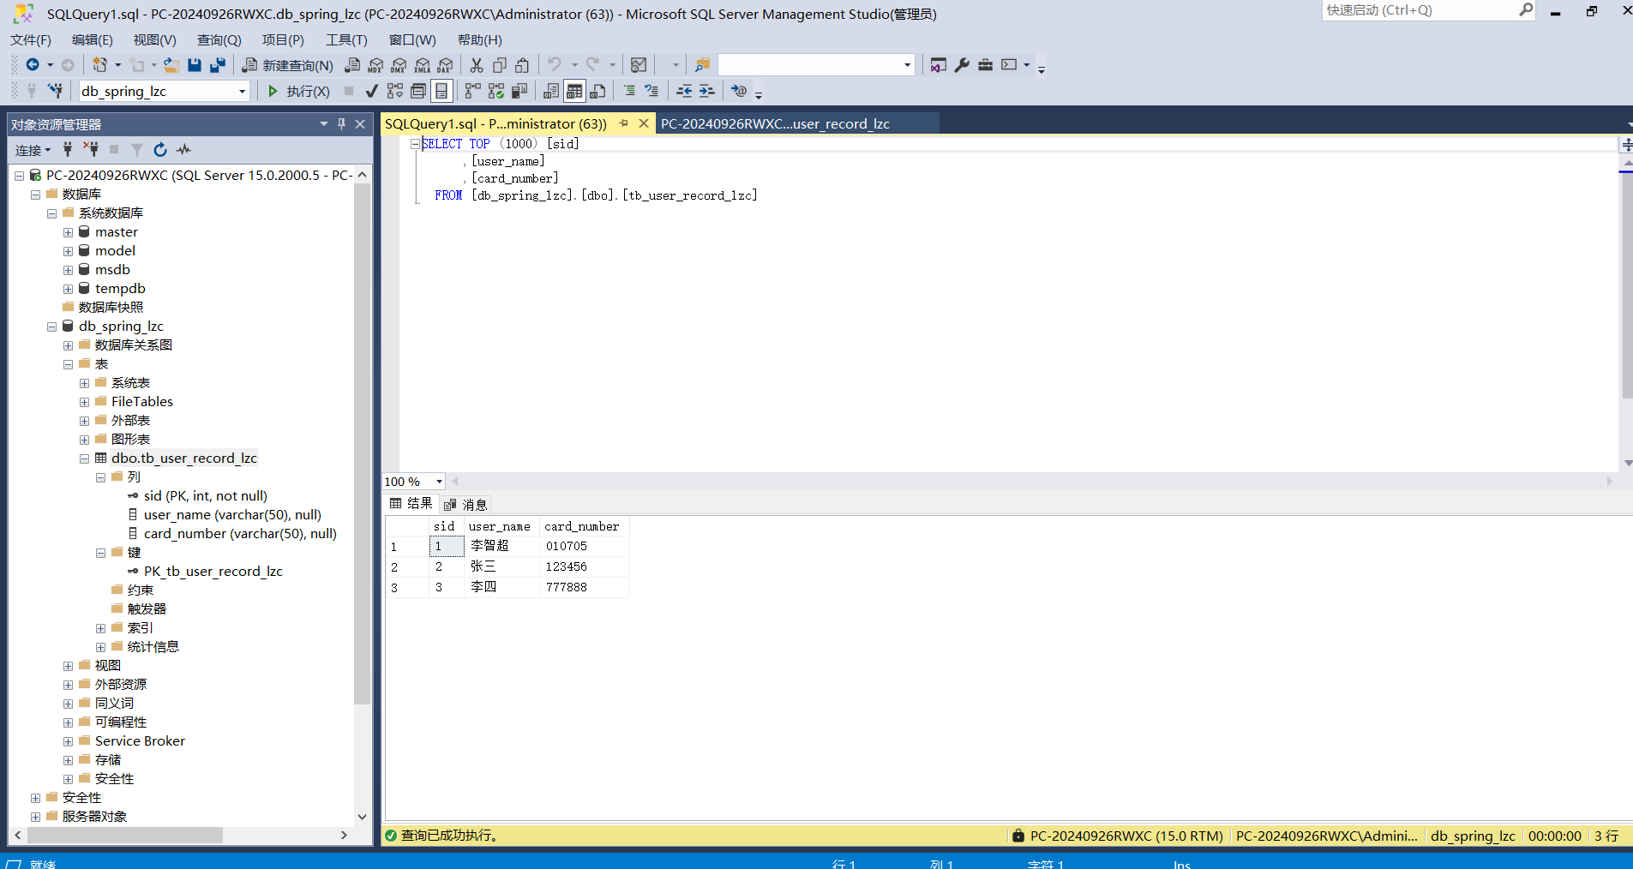Click the 执行(X) execute button
The image size is (1633, 869).
298,91
